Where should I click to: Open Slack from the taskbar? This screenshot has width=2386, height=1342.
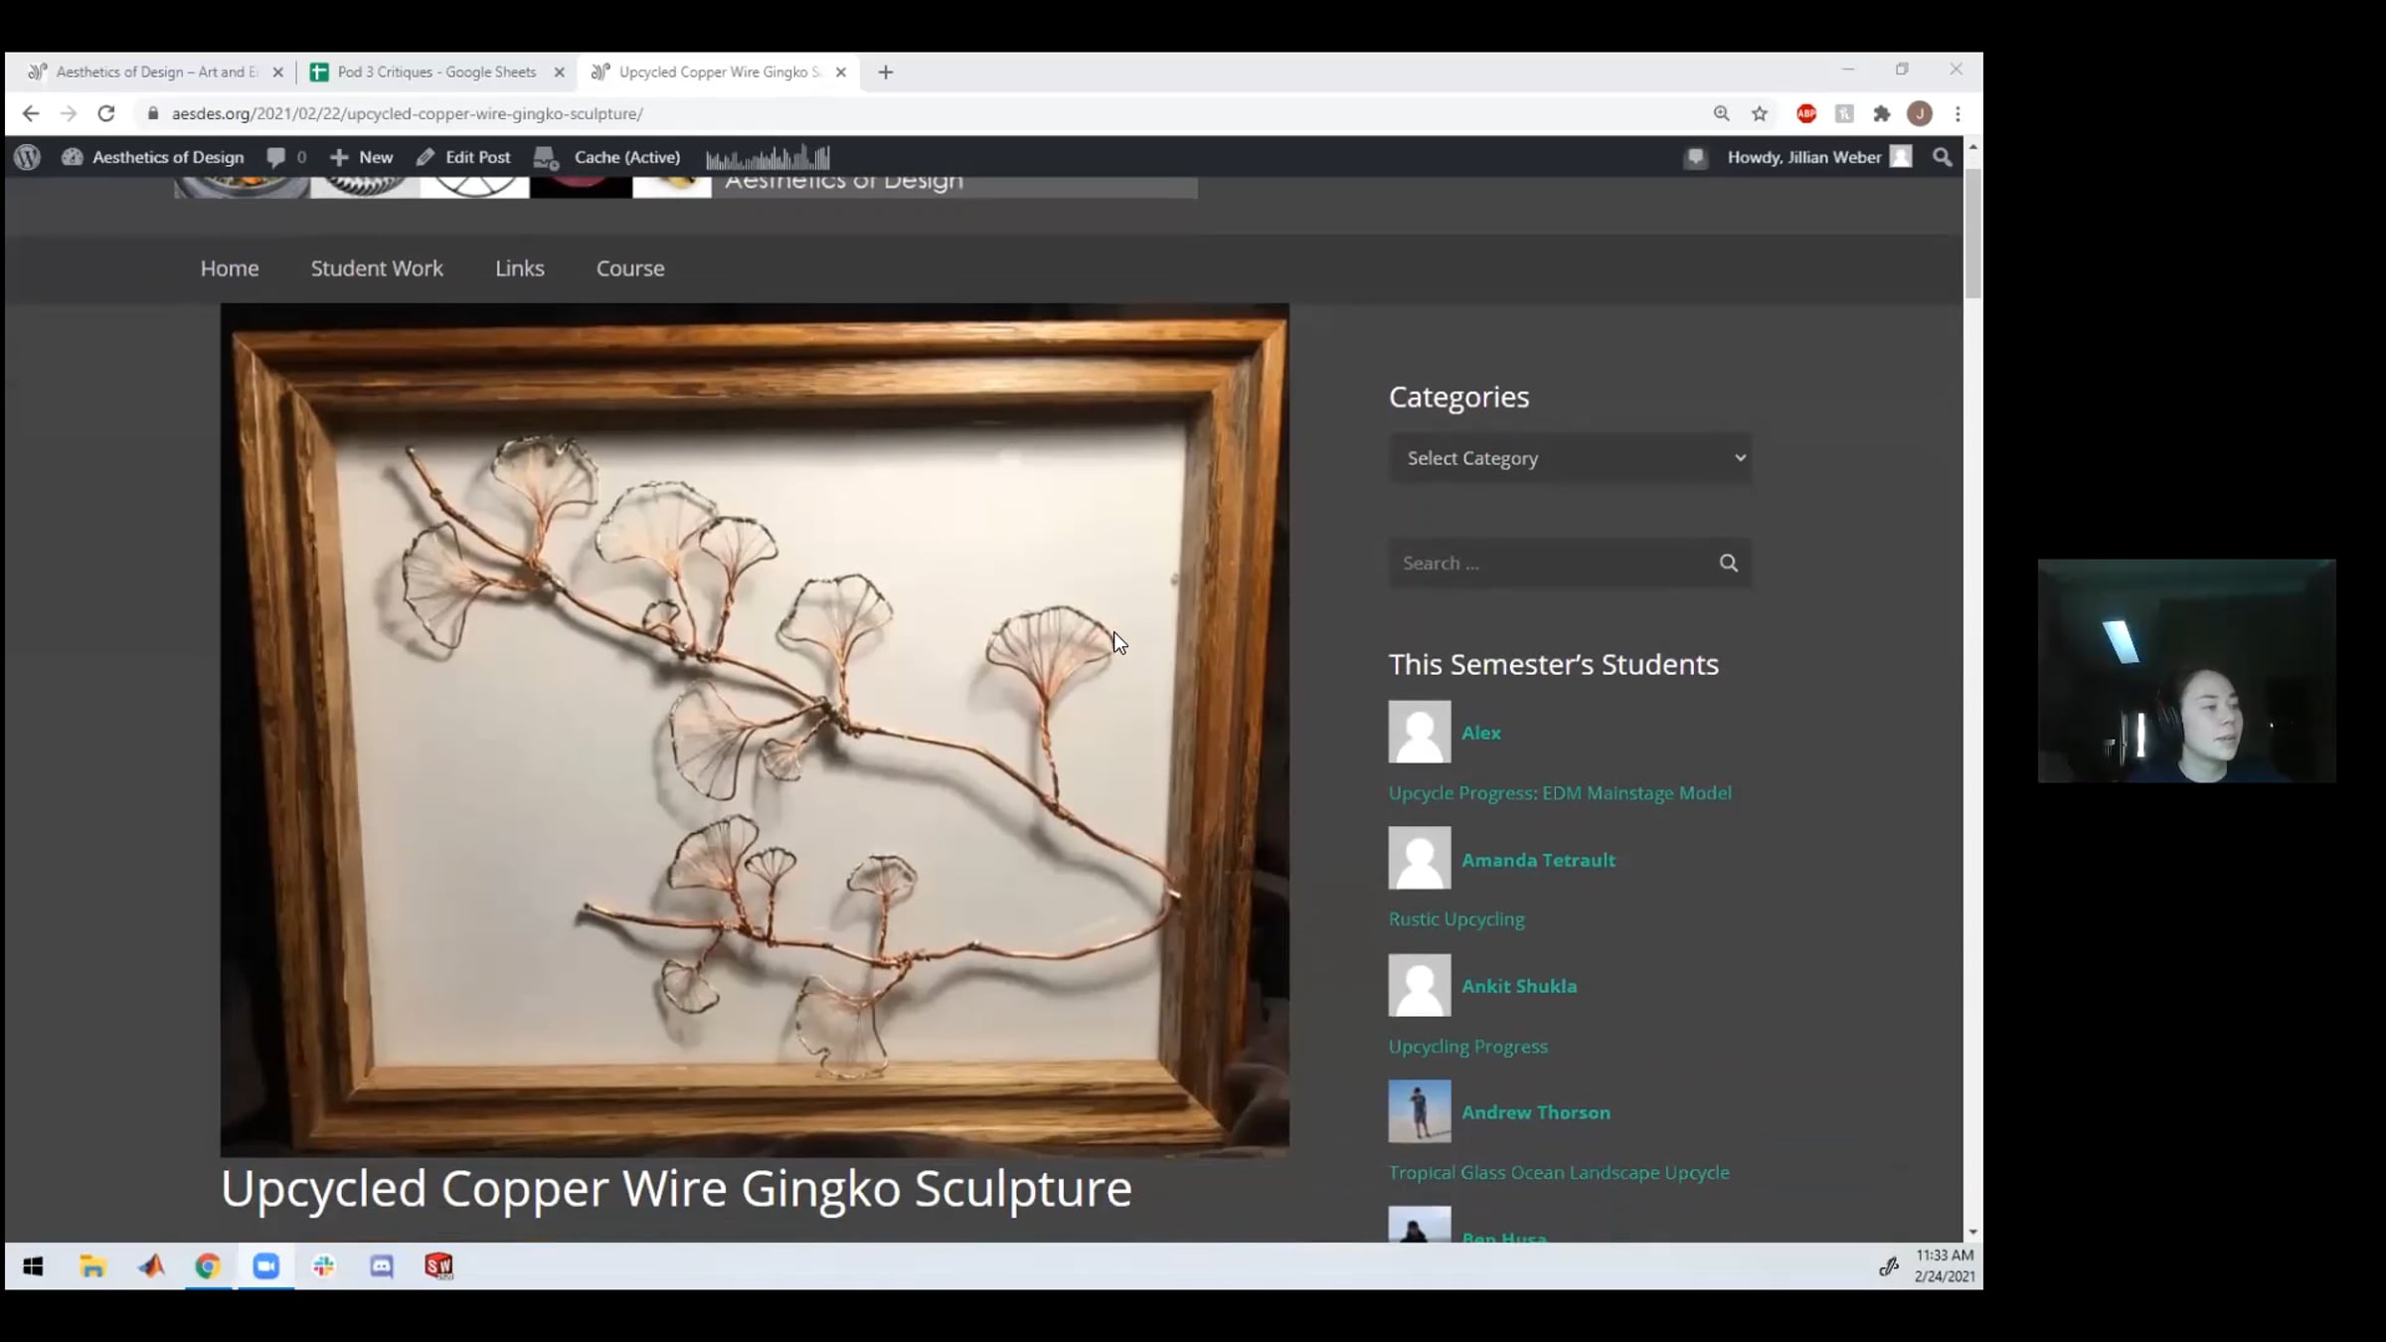click(324, 1265)
